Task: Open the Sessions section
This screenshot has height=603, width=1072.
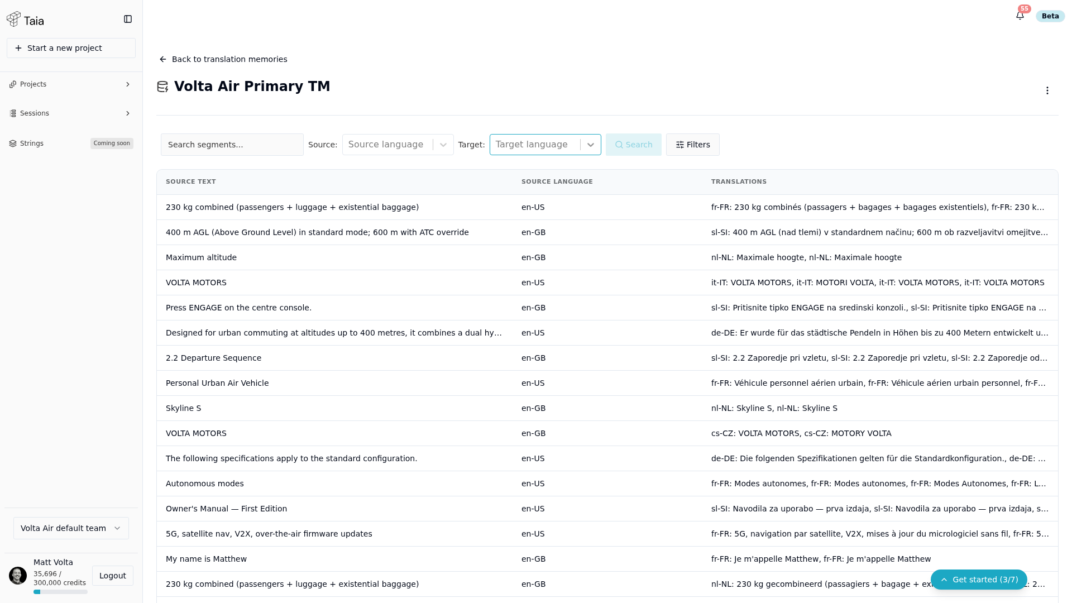Action: tap(71, 113)
